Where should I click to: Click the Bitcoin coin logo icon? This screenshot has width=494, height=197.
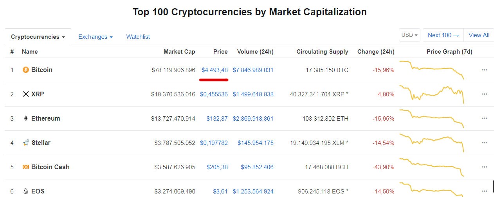point(26,70)
